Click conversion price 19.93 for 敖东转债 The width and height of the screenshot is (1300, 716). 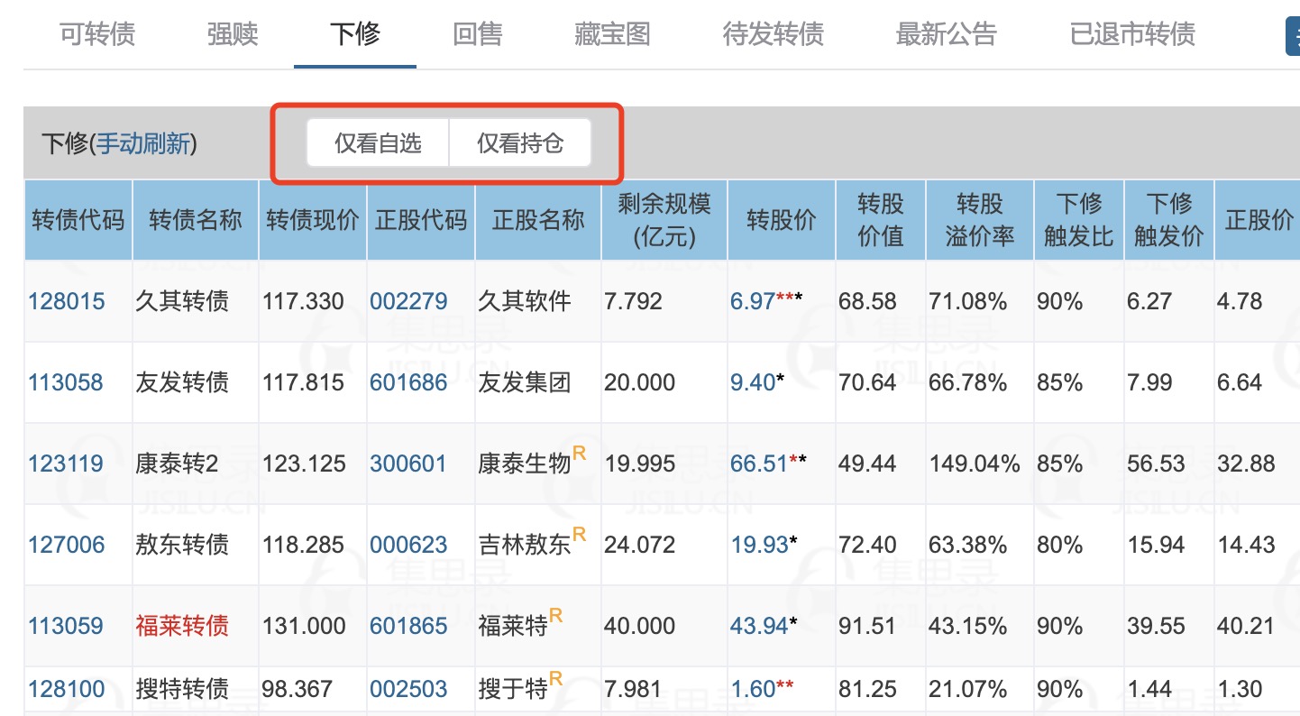759,545
